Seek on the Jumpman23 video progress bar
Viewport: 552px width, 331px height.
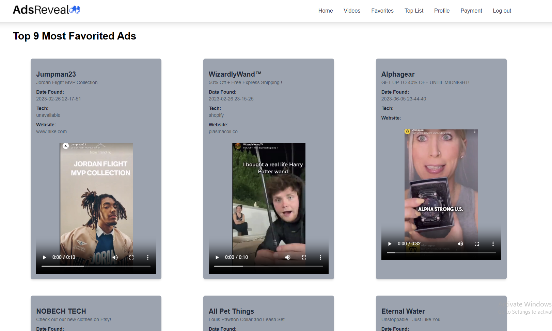point(96,266)
